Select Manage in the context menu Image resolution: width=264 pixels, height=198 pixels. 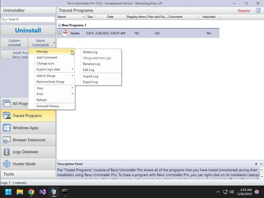52,52
